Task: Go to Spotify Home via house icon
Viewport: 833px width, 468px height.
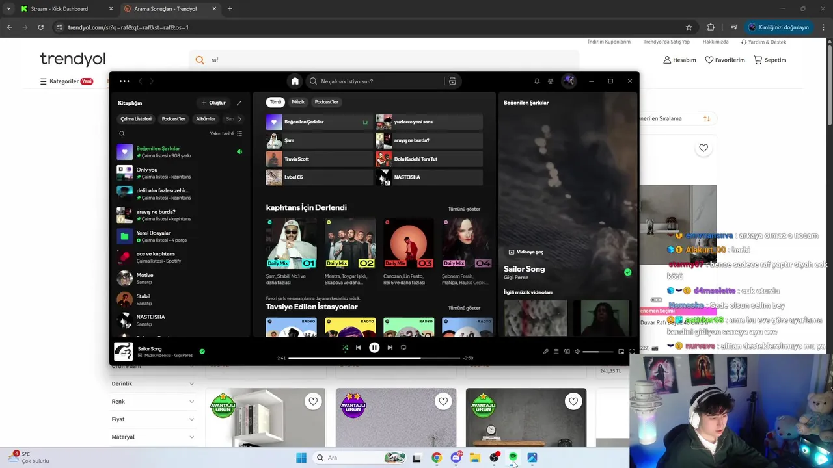Action: click(x=295, y=81)
